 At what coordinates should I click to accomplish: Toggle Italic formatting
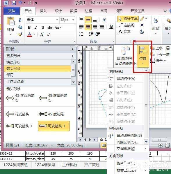(36, 28)
